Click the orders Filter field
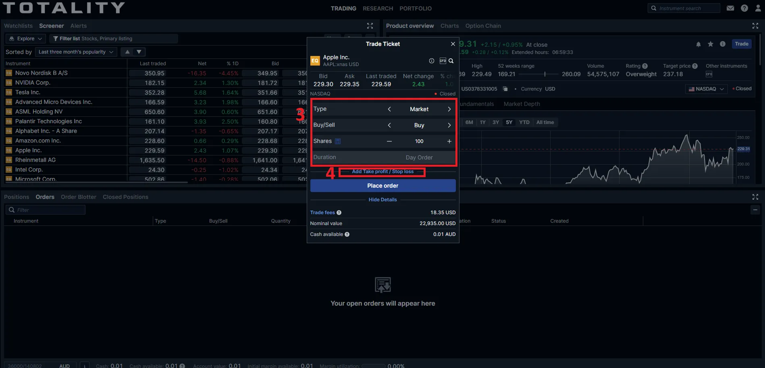This screenshot has height=368, width=765. [x=46, y=210]
